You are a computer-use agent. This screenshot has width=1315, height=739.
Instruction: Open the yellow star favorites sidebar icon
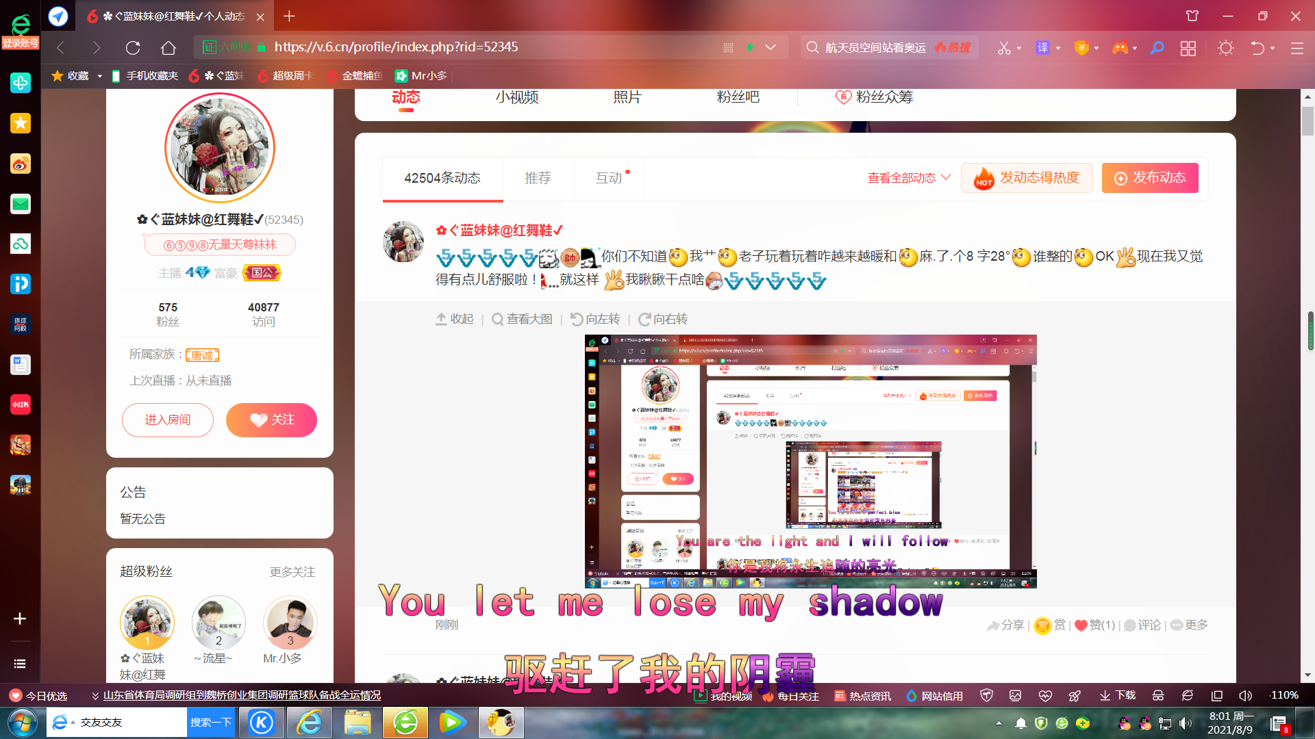[21, 123]
